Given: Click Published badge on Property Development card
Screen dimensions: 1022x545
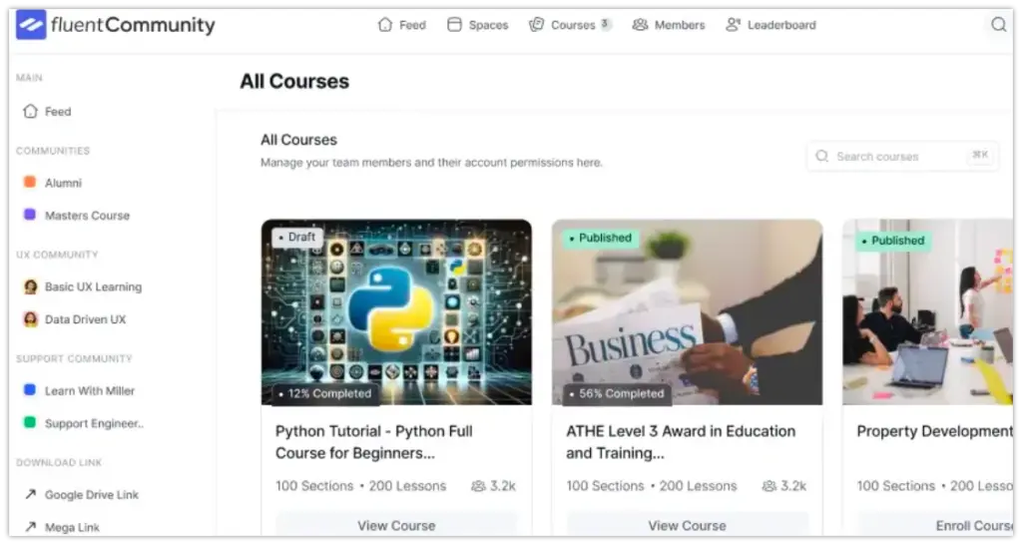Looking at the screenshot, I should point(893,241).
